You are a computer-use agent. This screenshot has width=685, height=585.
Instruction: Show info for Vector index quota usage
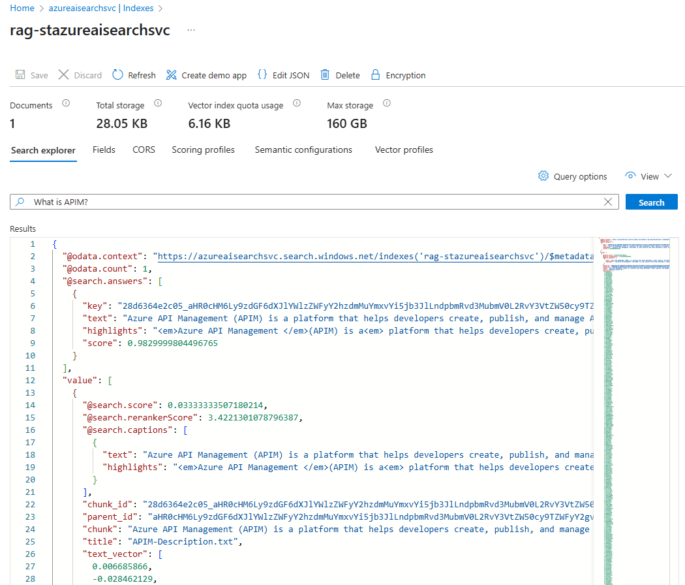click(297, 103)
